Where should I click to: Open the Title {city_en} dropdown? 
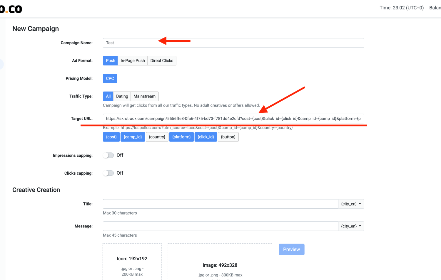click(351, 204)
